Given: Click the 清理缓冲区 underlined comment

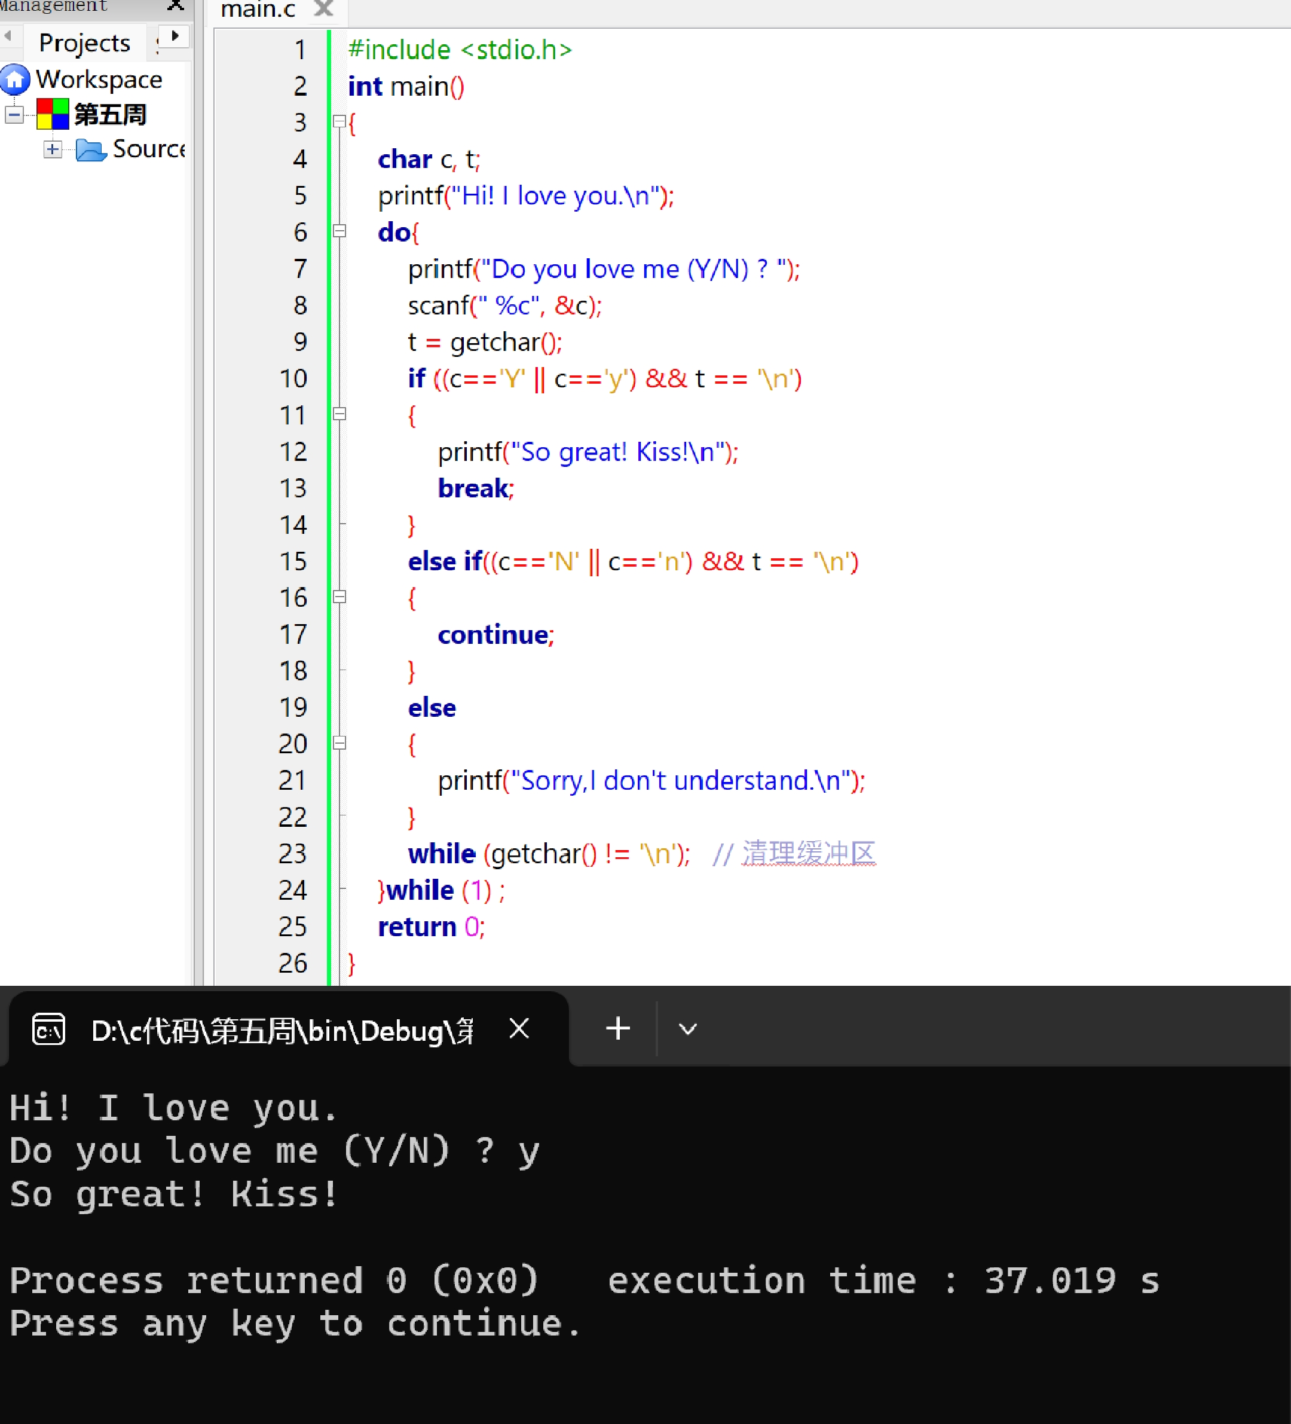Looking at the screenshot, I should 809,852.
